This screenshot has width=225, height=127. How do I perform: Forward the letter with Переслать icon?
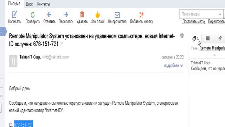(x=66, y=14)
